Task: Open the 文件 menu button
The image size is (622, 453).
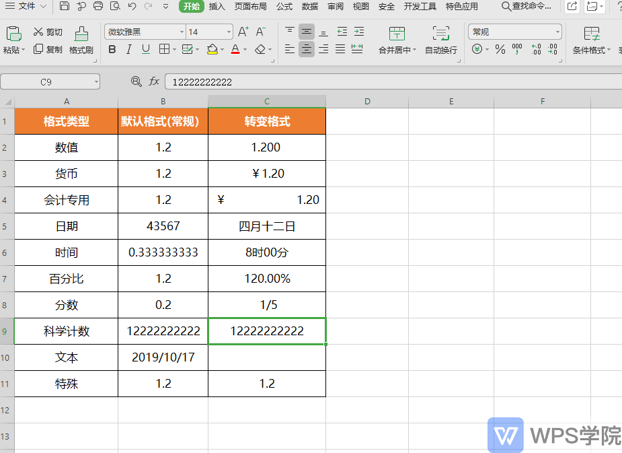Action: (26, 6)
